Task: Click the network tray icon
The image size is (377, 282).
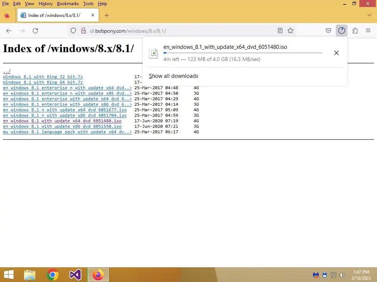Action: 334,275
